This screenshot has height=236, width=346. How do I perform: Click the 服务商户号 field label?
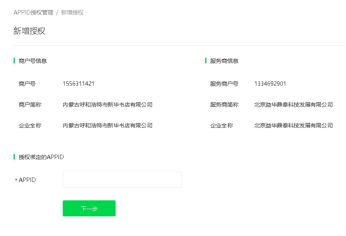(224, 84)
